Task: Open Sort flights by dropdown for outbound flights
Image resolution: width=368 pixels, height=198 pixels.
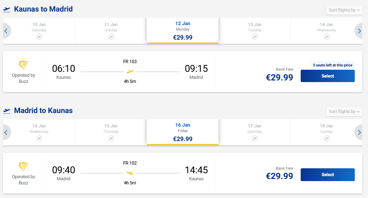Action: 344,10
